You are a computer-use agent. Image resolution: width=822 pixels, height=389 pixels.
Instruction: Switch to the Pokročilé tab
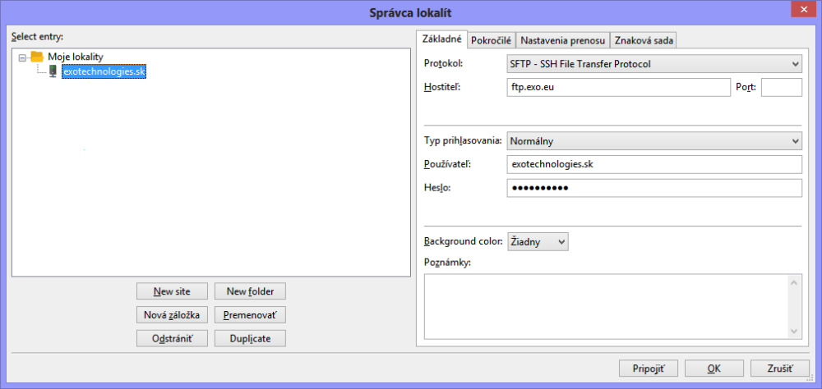pos(492,40)
